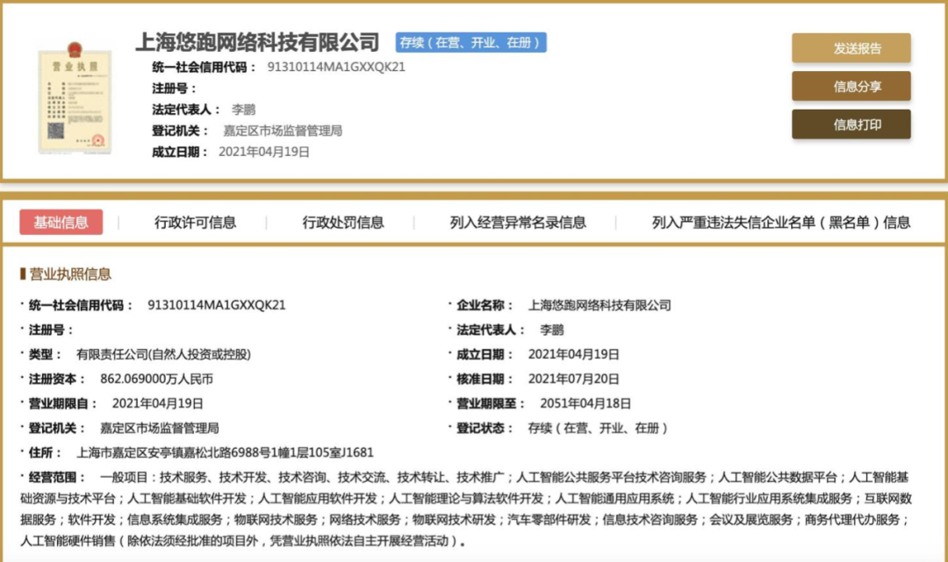Open the 行政处罚信息 tab
The width and height of the screenshot is (948, 562).
pos(343,223)
